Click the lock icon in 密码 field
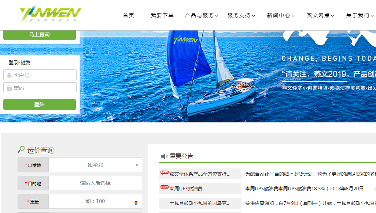 pyautogui.click(x=9, y=88)
